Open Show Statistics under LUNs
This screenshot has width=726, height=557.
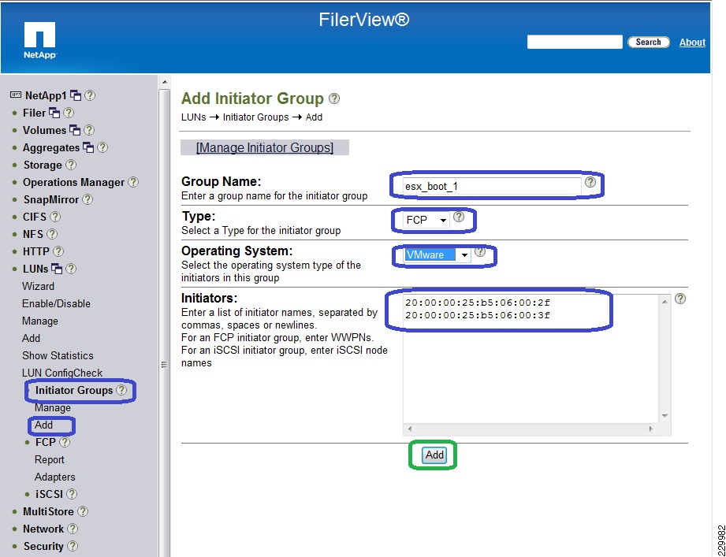click(x=58, y=356)
